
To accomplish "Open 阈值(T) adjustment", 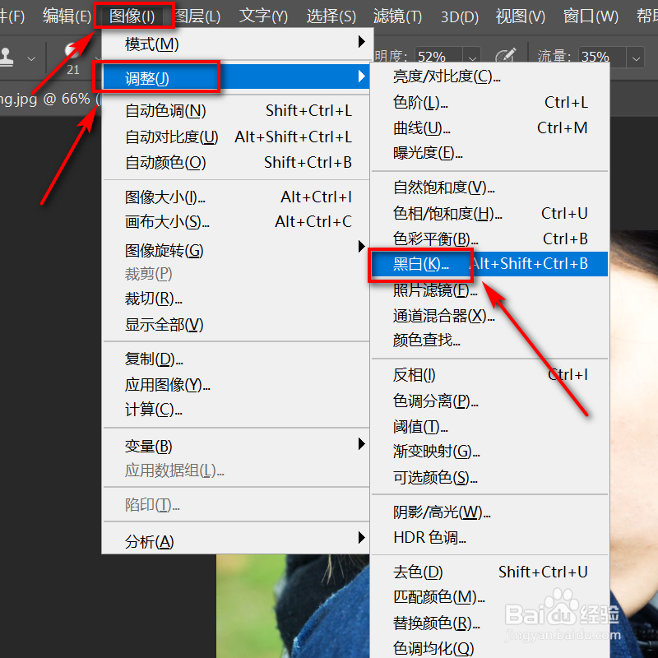I will coord(489,426).
